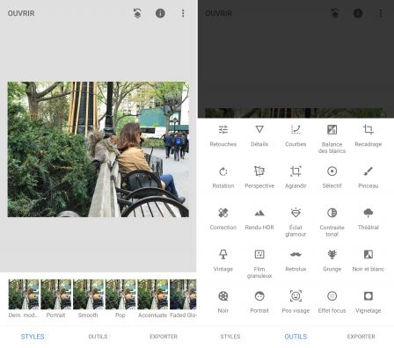Open the Retouches tool

coord(223,135)
